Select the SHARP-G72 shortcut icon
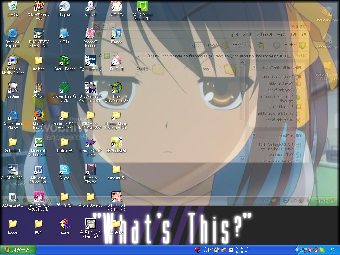 [x=13, y=172]
